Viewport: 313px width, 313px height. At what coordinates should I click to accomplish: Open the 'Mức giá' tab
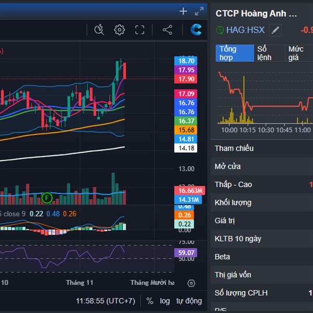point(297,53)
